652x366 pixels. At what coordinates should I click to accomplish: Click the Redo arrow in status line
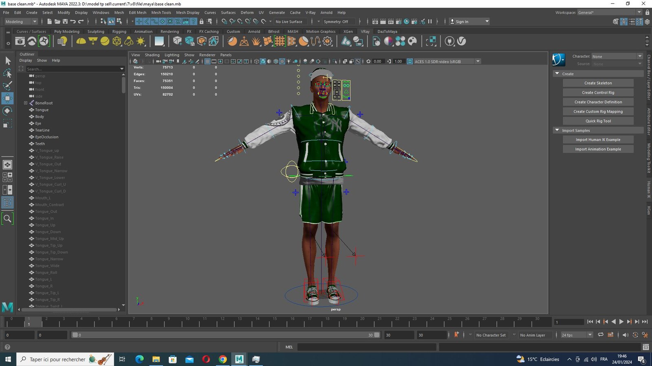[81, 22]
